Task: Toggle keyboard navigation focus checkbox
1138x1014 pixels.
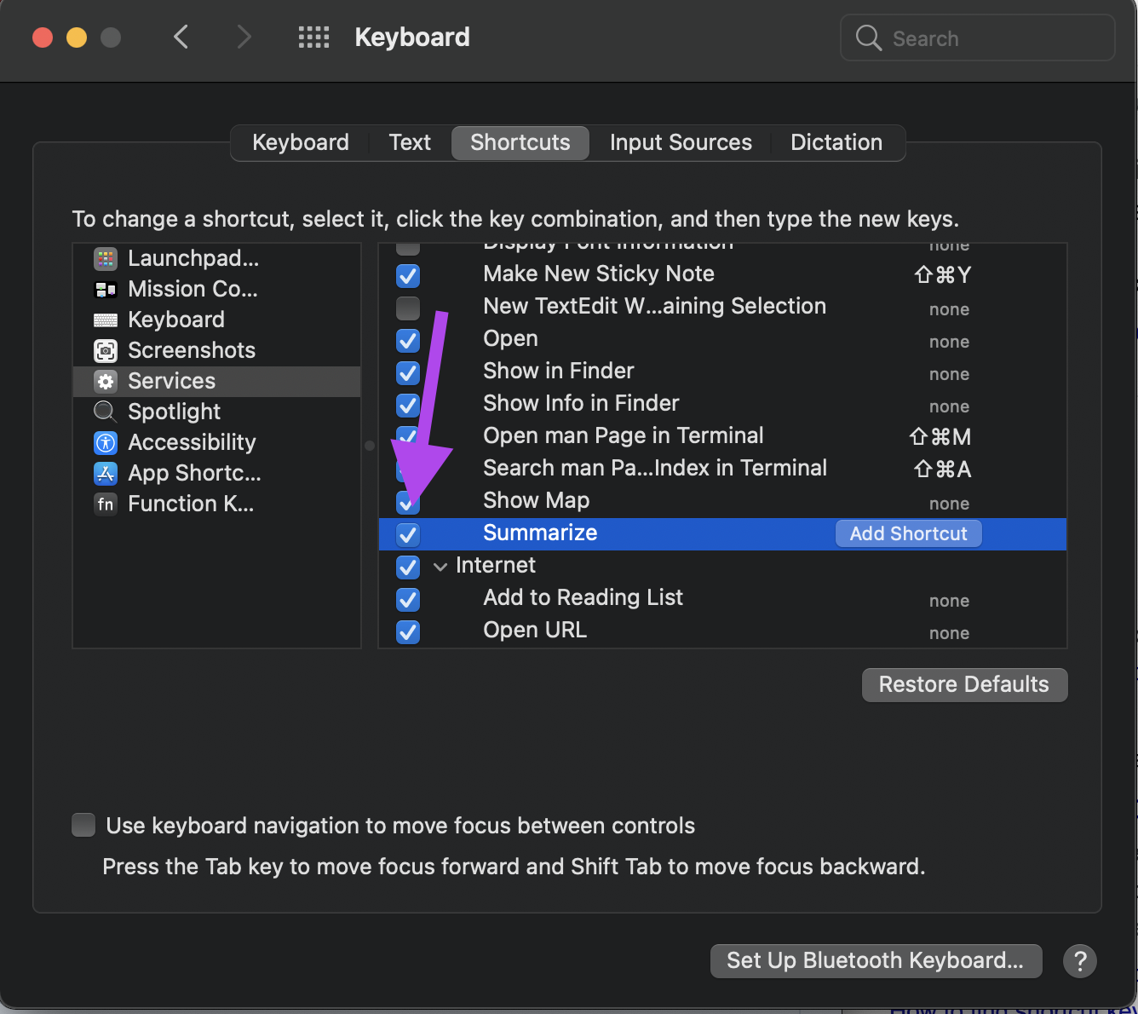Action: [x=83, y=825]
